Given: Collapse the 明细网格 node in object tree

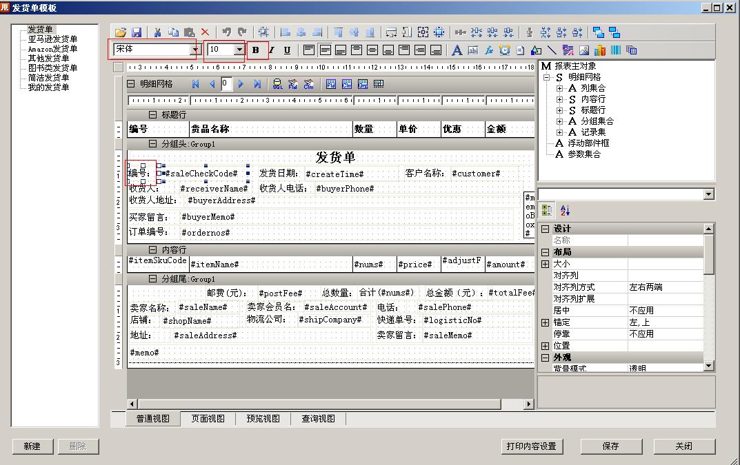Looking at the screenshot, I should pyautogui.click(x=546, y=77).
